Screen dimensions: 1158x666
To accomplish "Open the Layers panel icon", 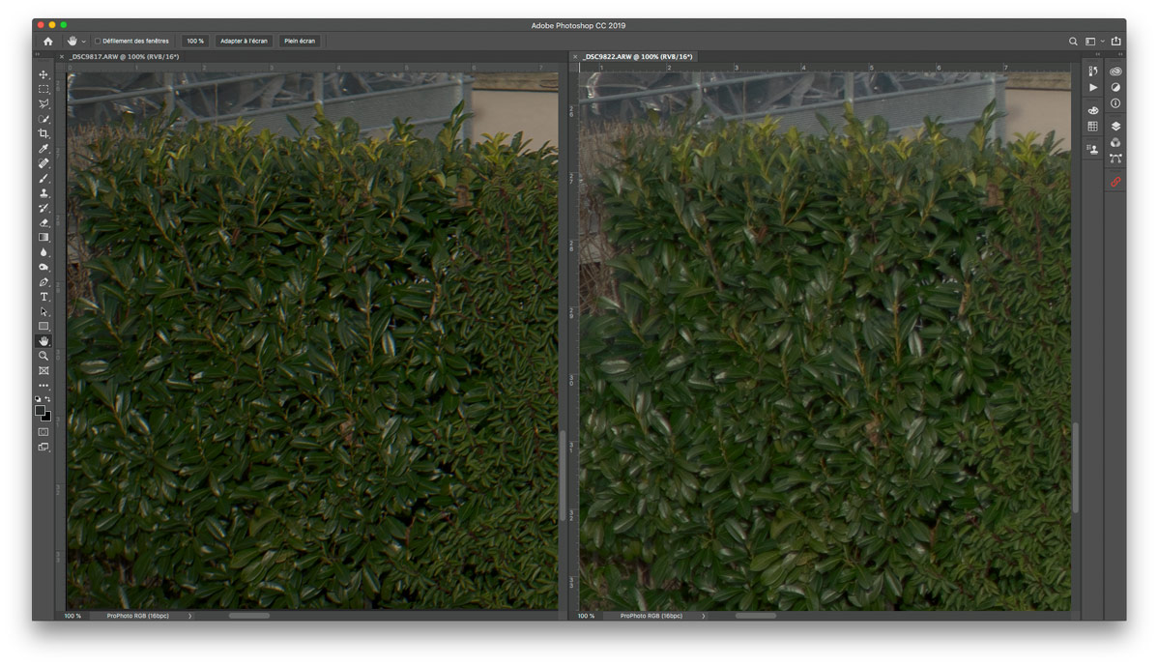I will [x=1115, y=126].
